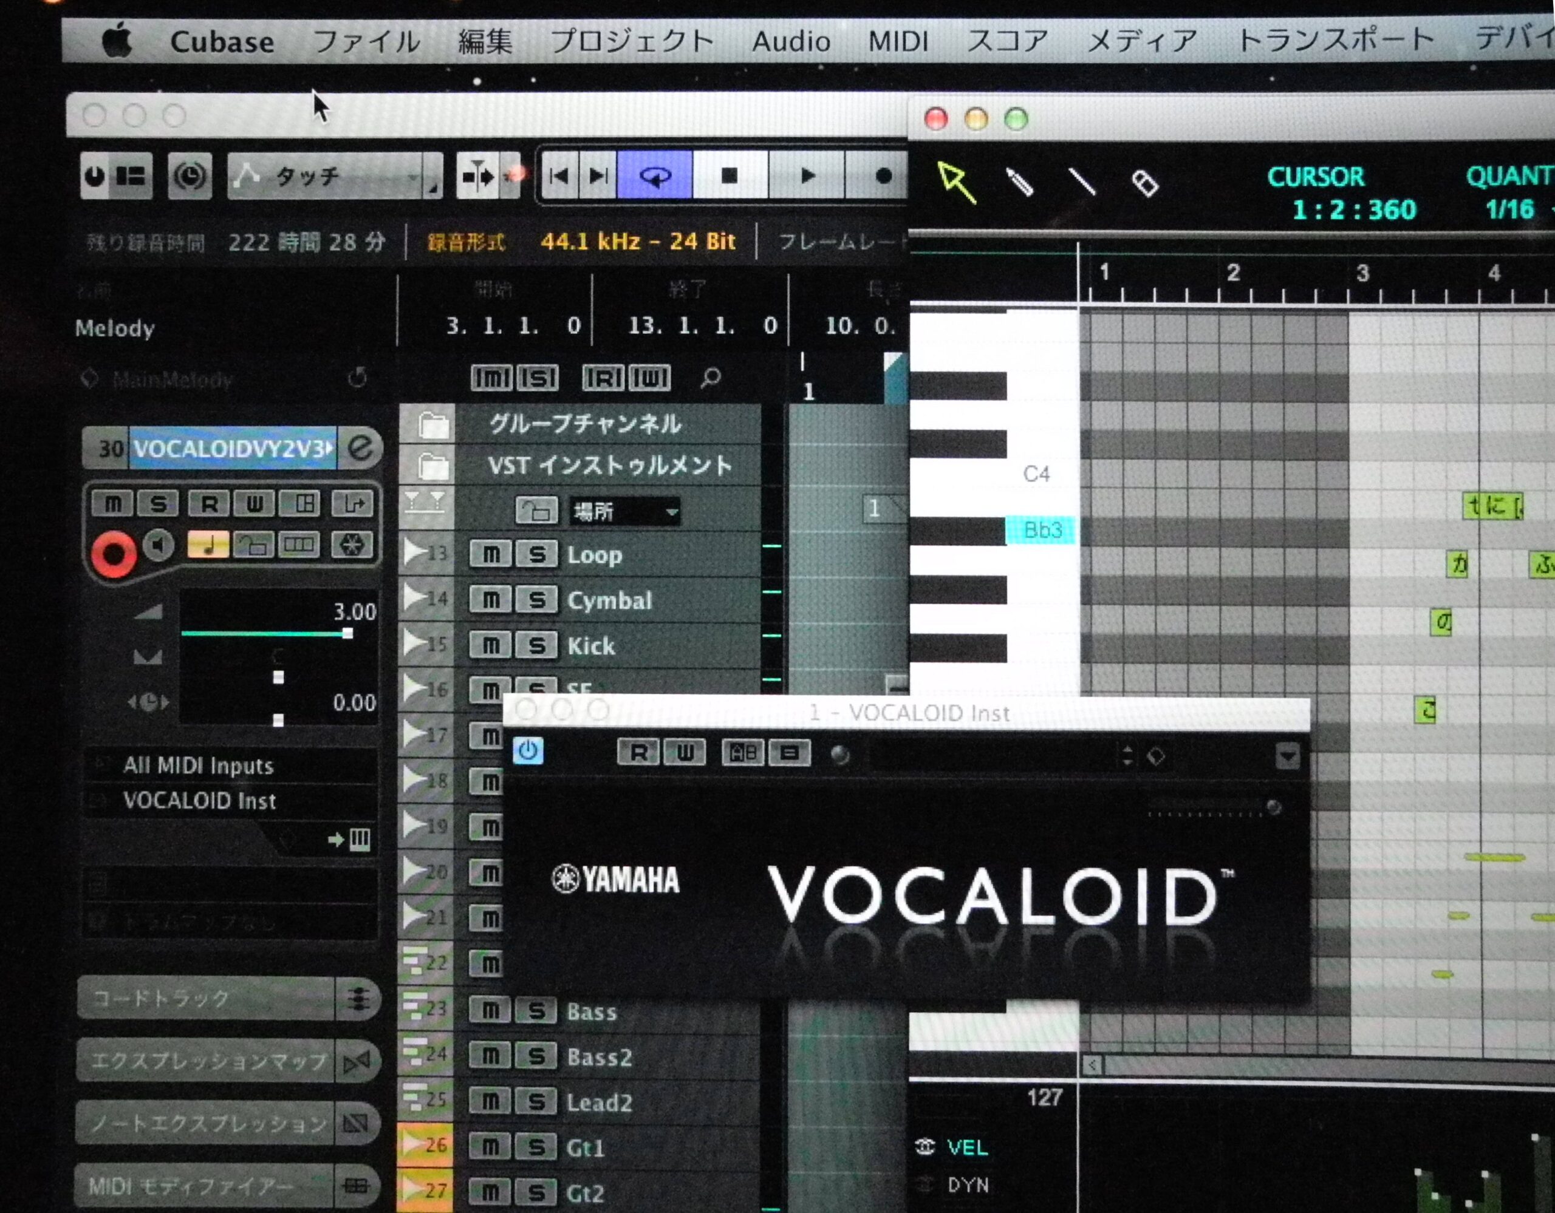Open the VST インストゥルメント folder track
Screen dimensions: 1555x1213
[x=580, y=466]
